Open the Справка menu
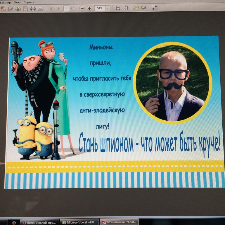 click(x=29, y=2)
